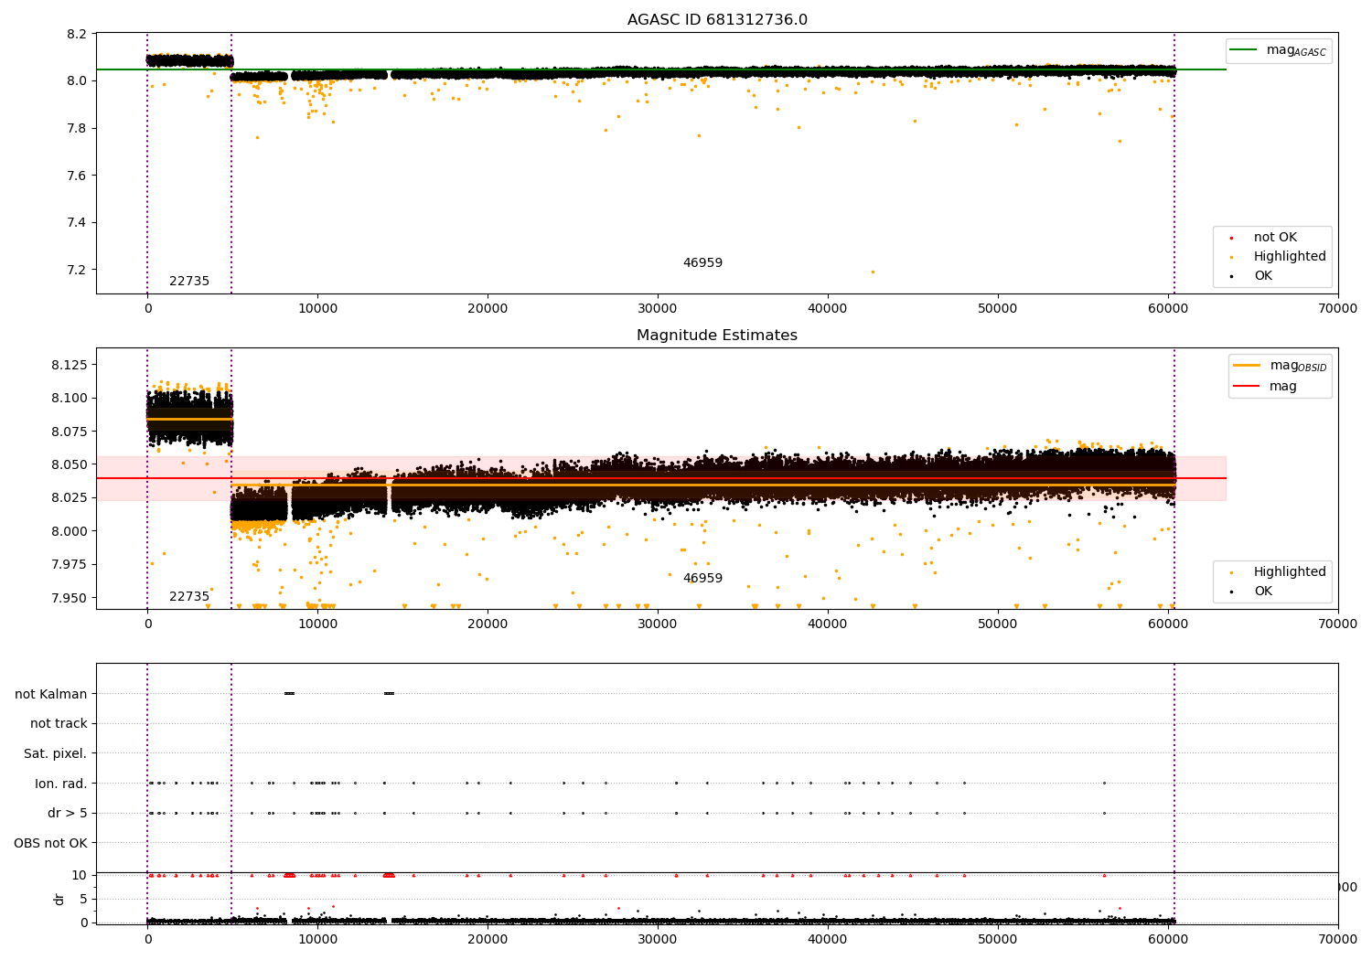Click the 7.950 tick on middle plot y-axis
Viewport: 1372px width, 960px height.
coord(70,598)
